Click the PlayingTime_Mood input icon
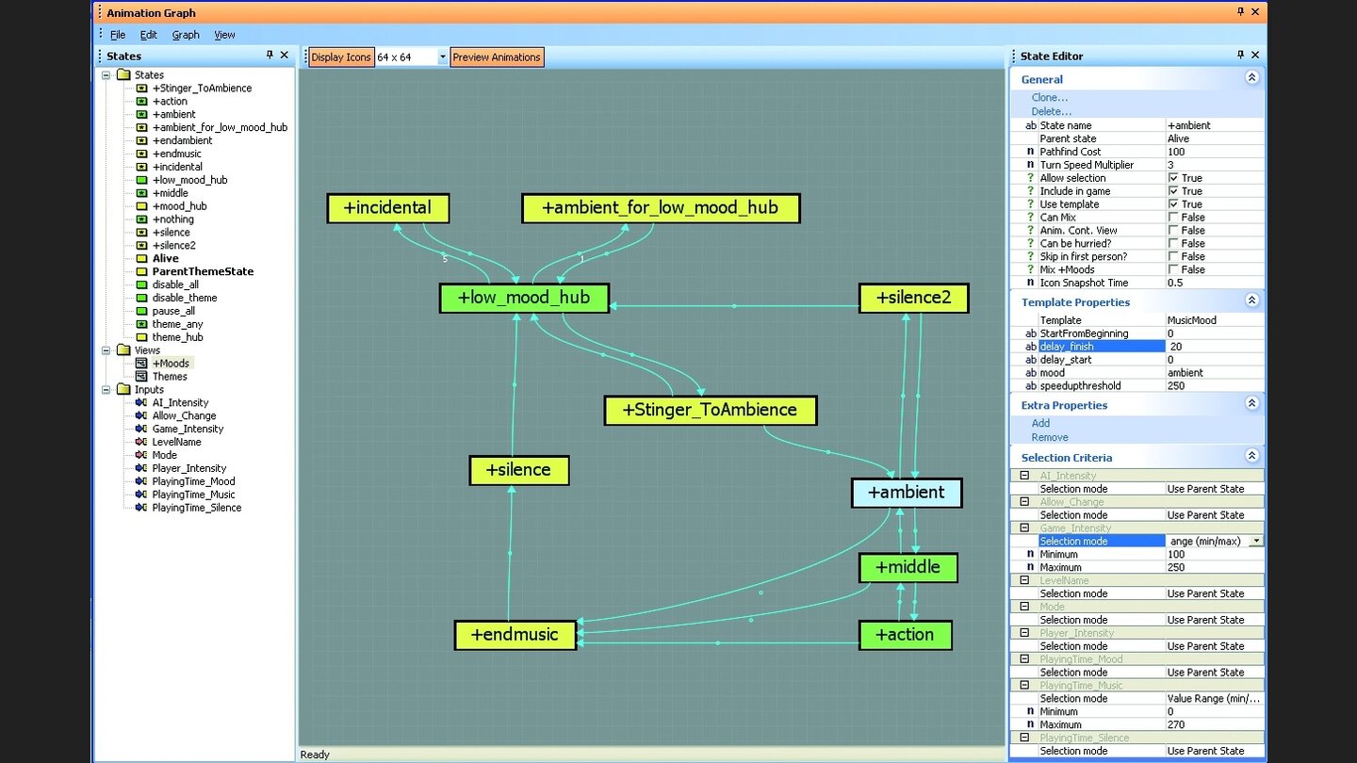Viewport: 1357px width, 763px height. click(x=141, y=481)
